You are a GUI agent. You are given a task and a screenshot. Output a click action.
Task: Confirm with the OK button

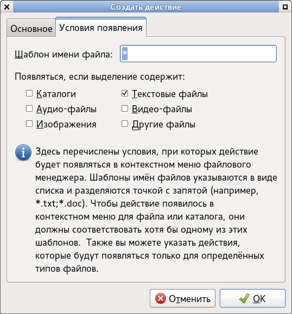click(x=252, y=298)
